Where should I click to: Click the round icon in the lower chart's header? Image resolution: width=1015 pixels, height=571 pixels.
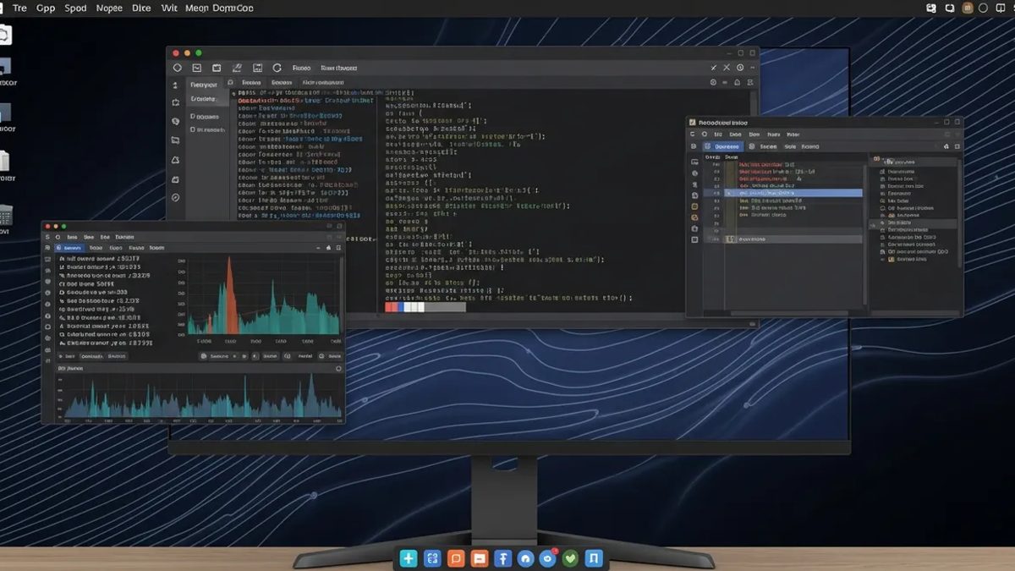coord(338,368)
